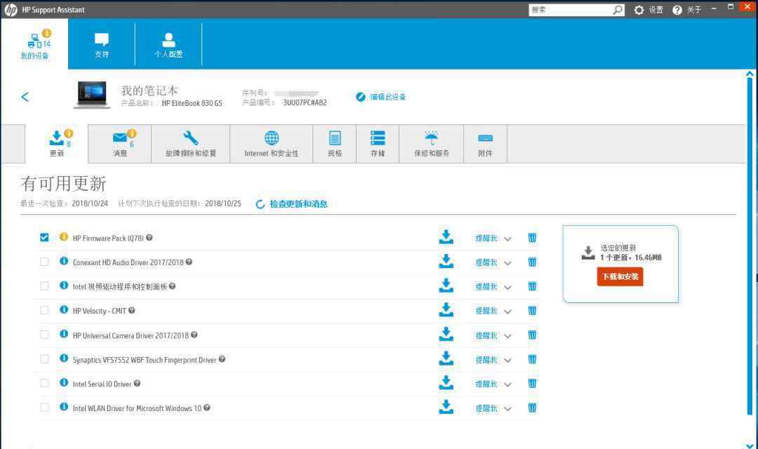Viewport: 758px width, 449px height.
Task: Download the Intel WLAN Driver update
Action: pos(446,408)
